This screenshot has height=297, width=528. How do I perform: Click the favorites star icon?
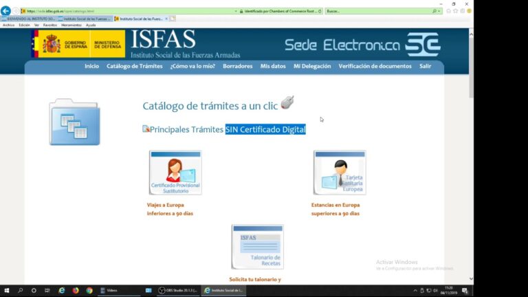(456, 11)
